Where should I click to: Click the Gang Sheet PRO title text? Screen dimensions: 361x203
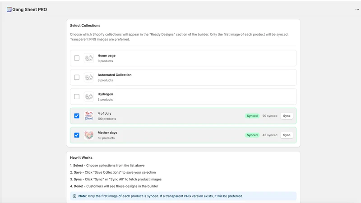[29, 9]
